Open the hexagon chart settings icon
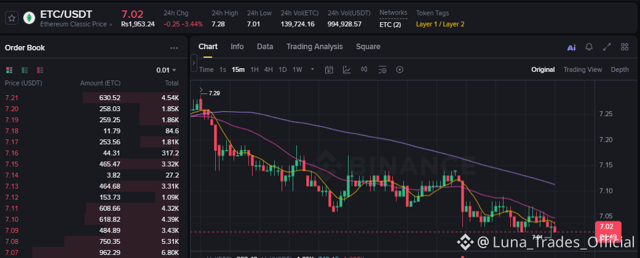640x258 pixels. coord(400,69)
